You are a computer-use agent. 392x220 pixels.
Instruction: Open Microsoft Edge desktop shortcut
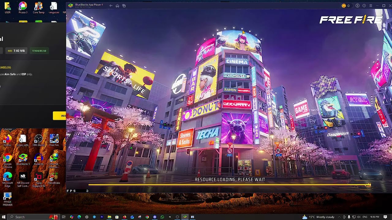click(x=7, y=180)
